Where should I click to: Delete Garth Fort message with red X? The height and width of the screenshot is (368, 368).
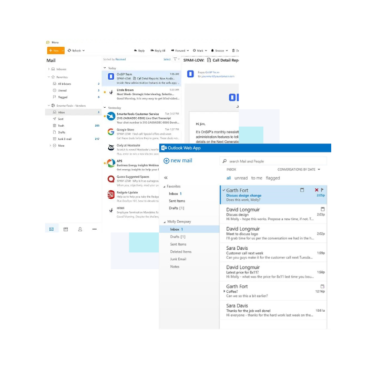[x=316, y=190]
